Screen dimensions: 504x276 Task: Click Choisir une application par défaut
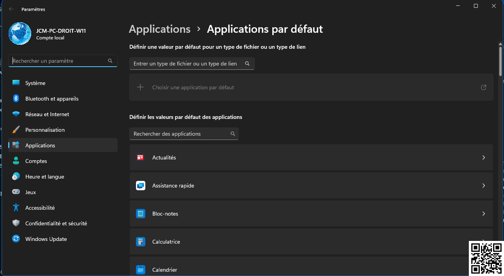[193, 87]
